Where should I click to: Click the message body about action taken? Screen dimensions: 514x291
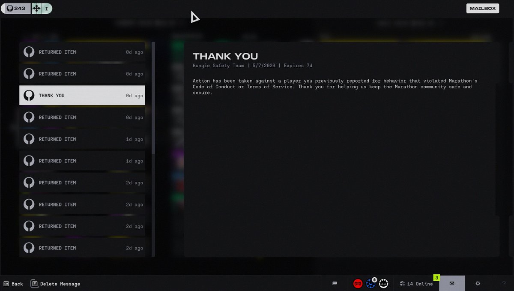click(335, 87)
